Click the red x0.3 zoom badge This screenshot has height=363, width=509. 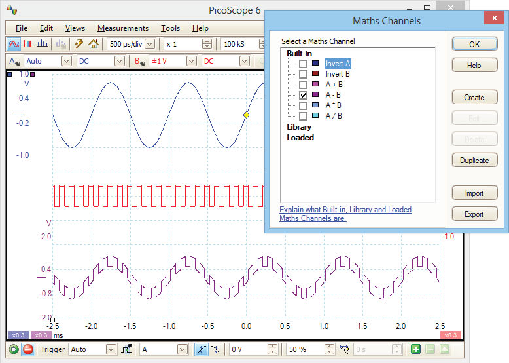point(451,335)
